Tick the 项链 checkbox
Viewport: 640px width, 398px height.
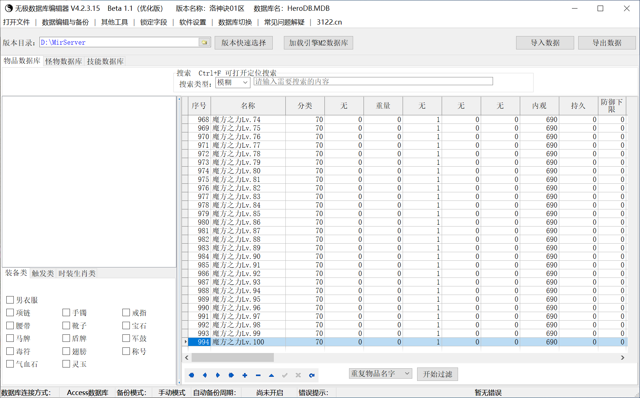click(x=10, y=313)
